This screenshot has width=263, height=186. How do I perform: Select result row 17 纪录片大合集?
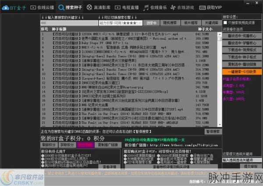tap(129, 105)
